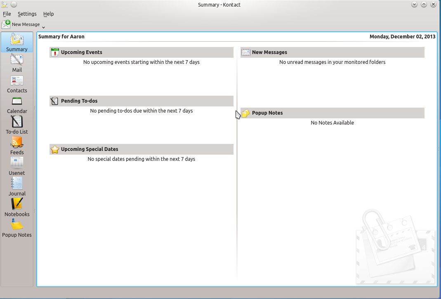Screen dimensions: 441x299
Task: Open the New Messages heading link
Action: (x=269, y=52)
